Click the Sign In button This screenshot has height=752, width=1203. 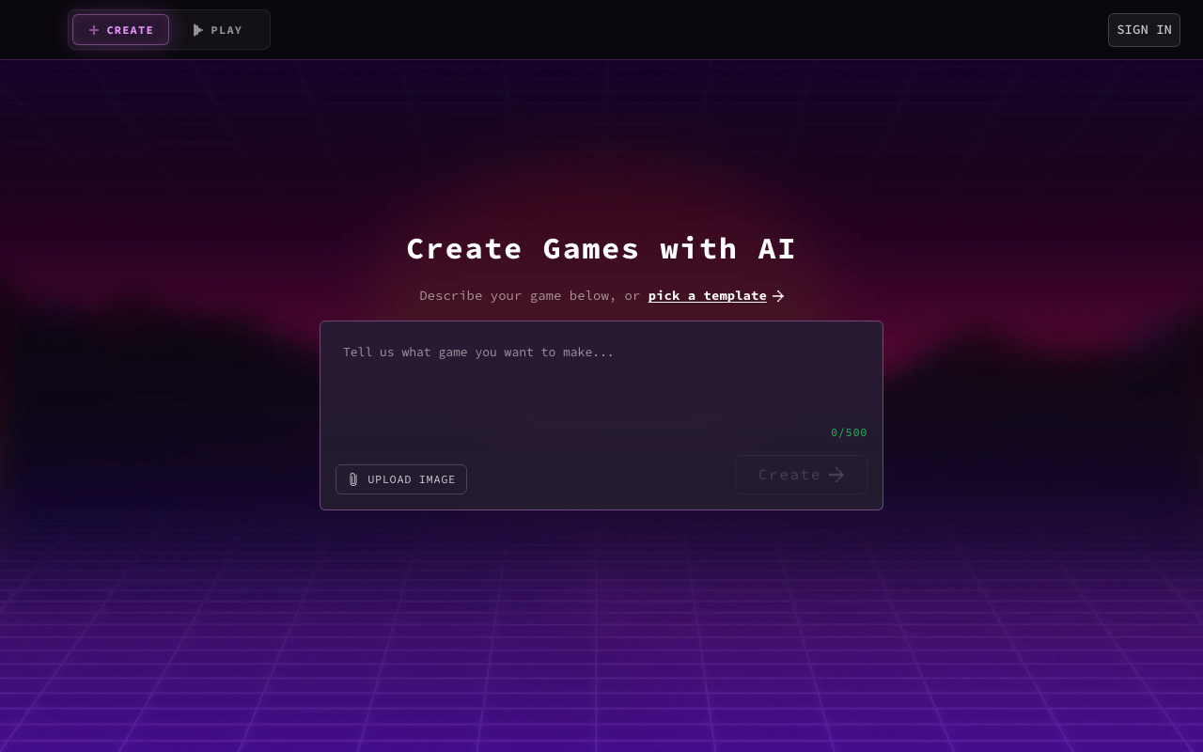pyautogui.click(x=1144, y=30)
